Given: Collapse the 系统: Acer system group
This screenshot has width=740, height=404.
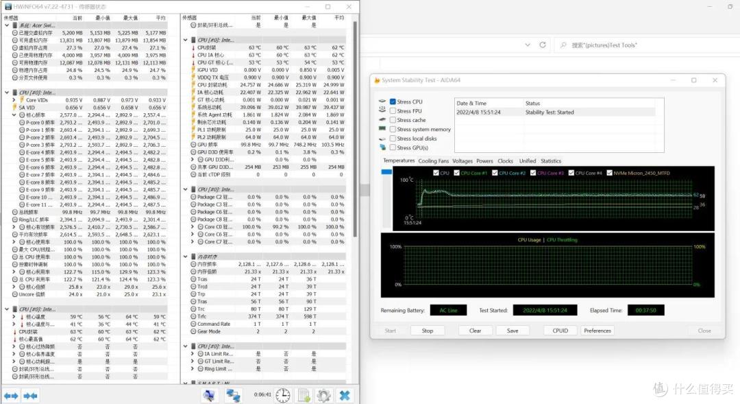Looking at the screenshot, I should tap(7, 25).
